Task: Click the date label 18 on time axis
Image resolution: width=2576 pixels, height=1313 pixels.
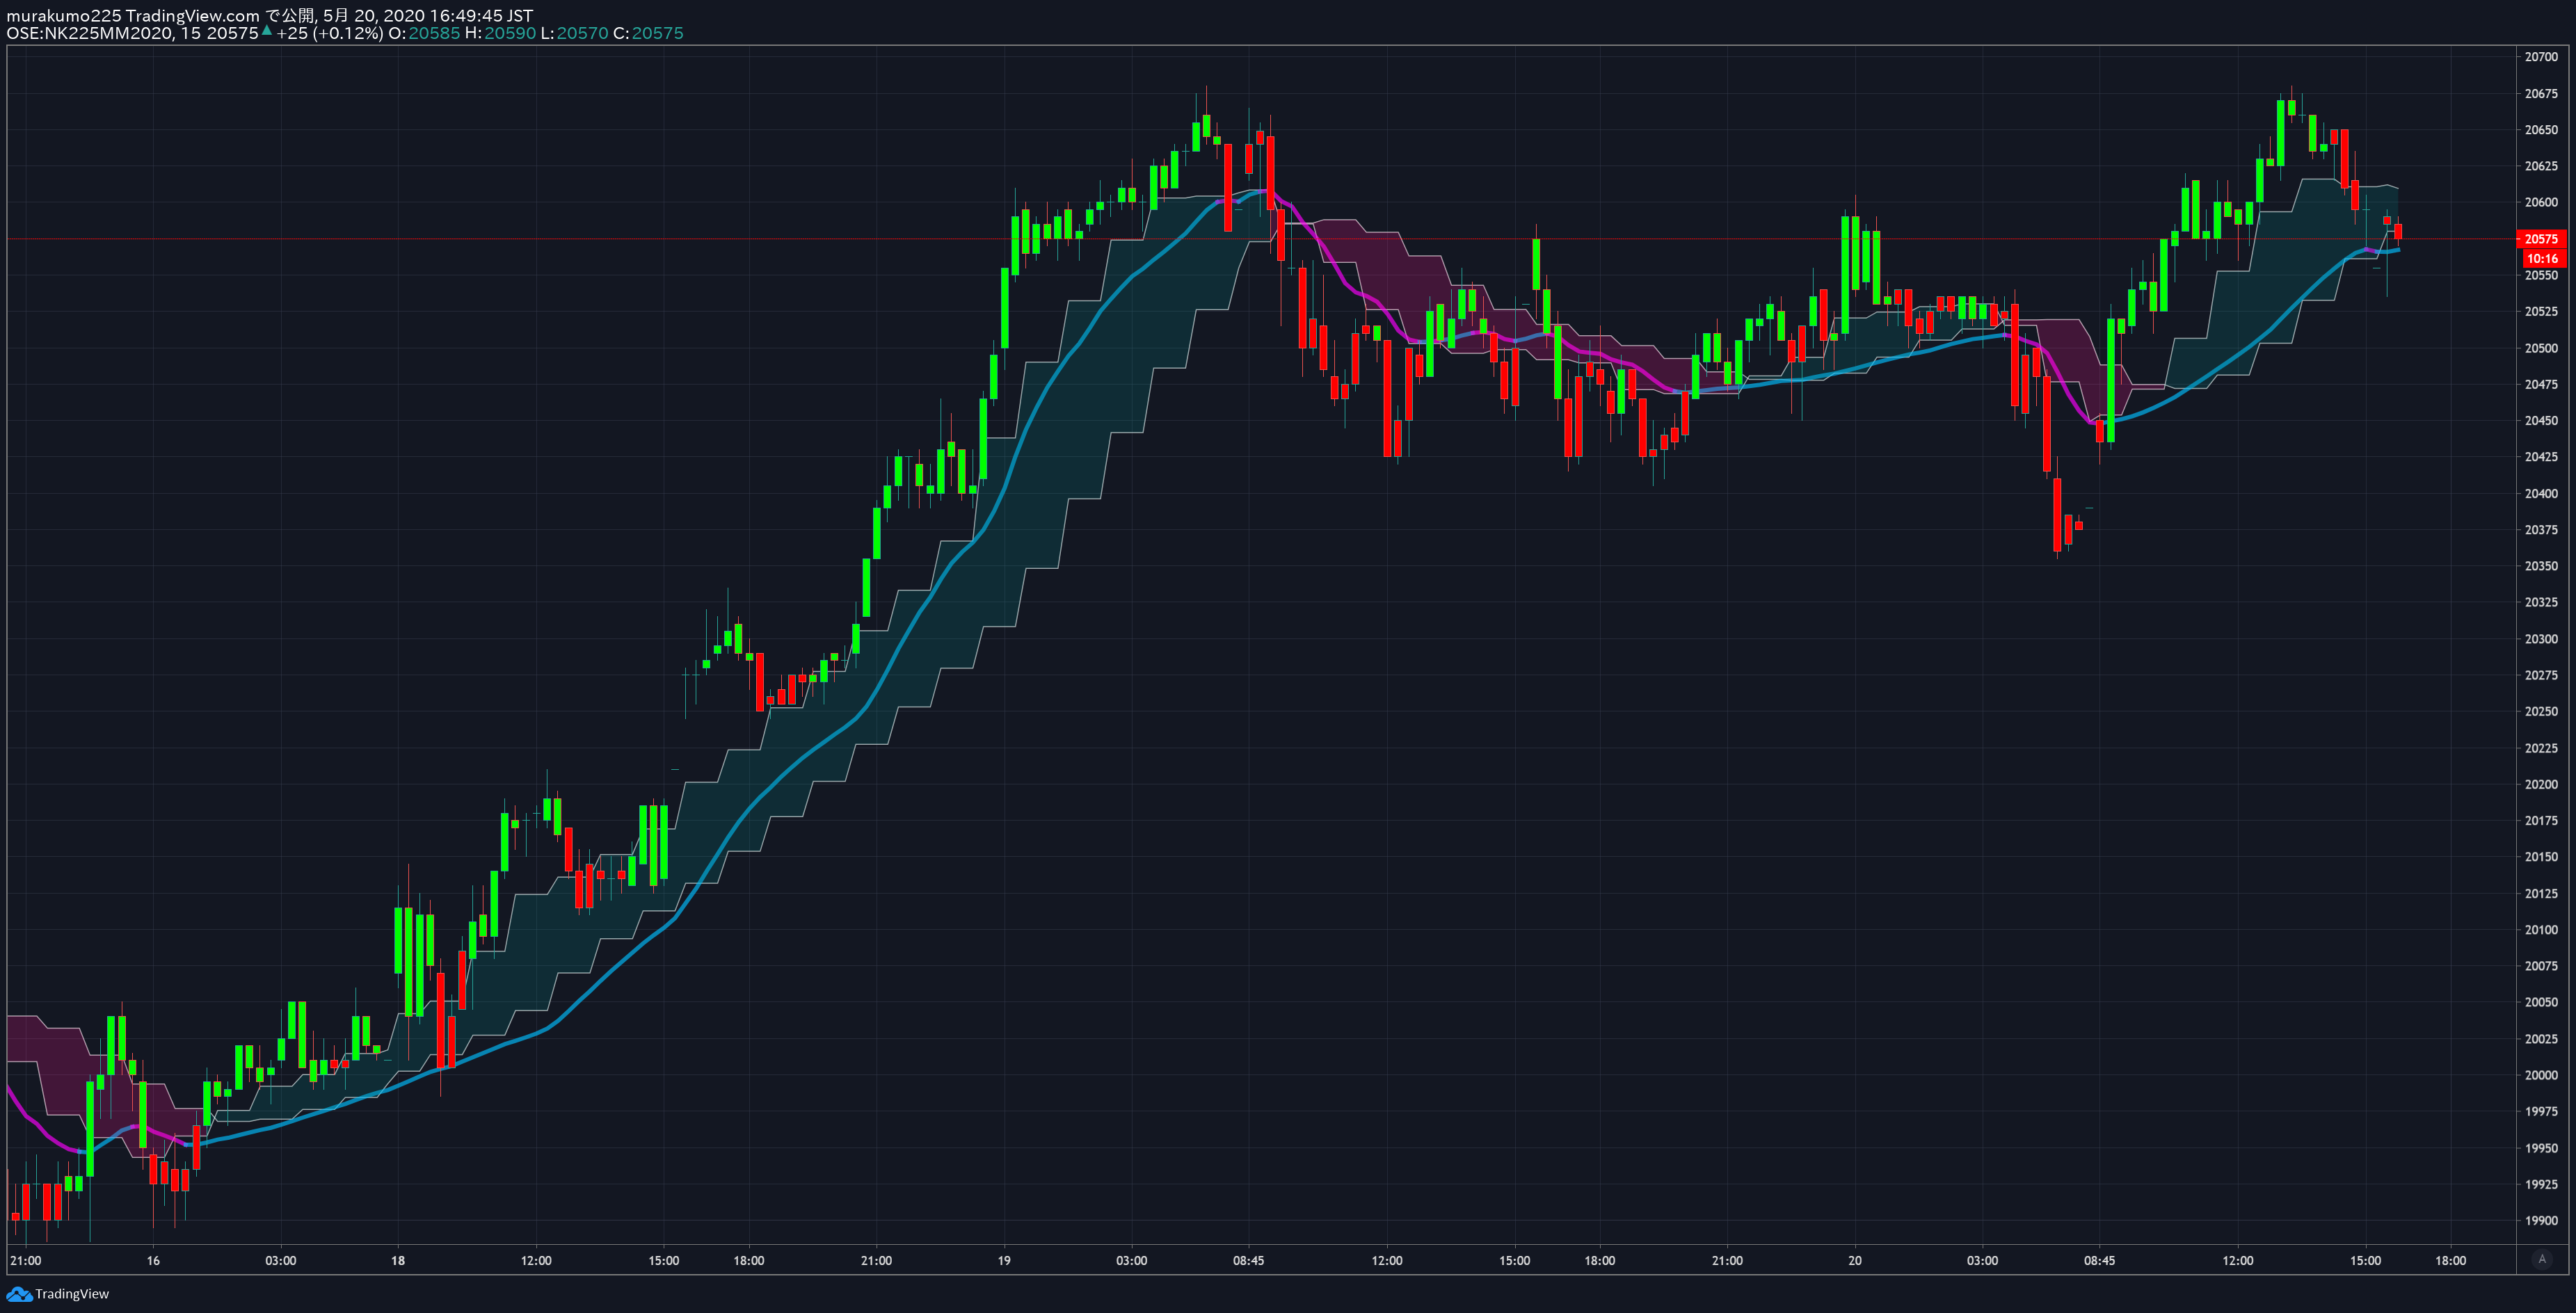Action: pos(398,1260)
